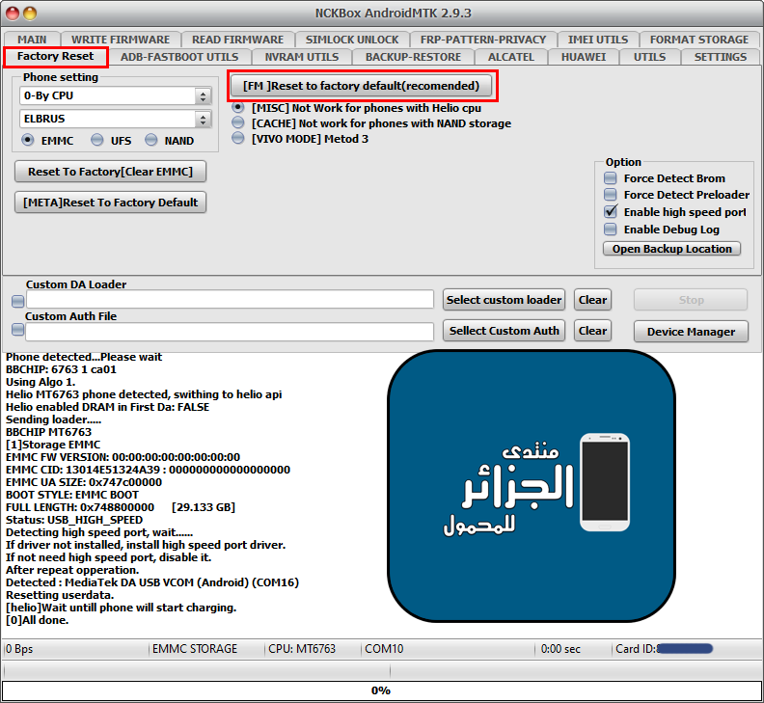Click Open Backup Location button

click(x=671, y=249)
